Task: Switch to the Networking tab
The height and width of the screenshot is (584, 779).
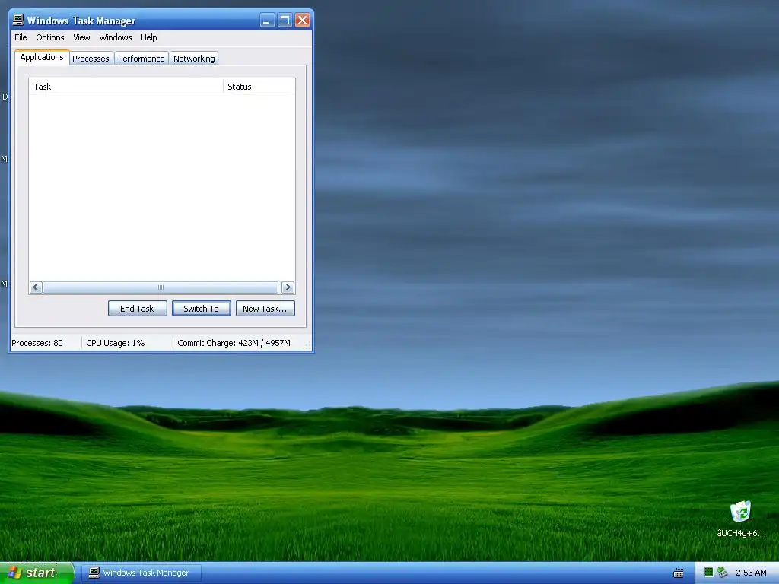Action: click(194, 59)
